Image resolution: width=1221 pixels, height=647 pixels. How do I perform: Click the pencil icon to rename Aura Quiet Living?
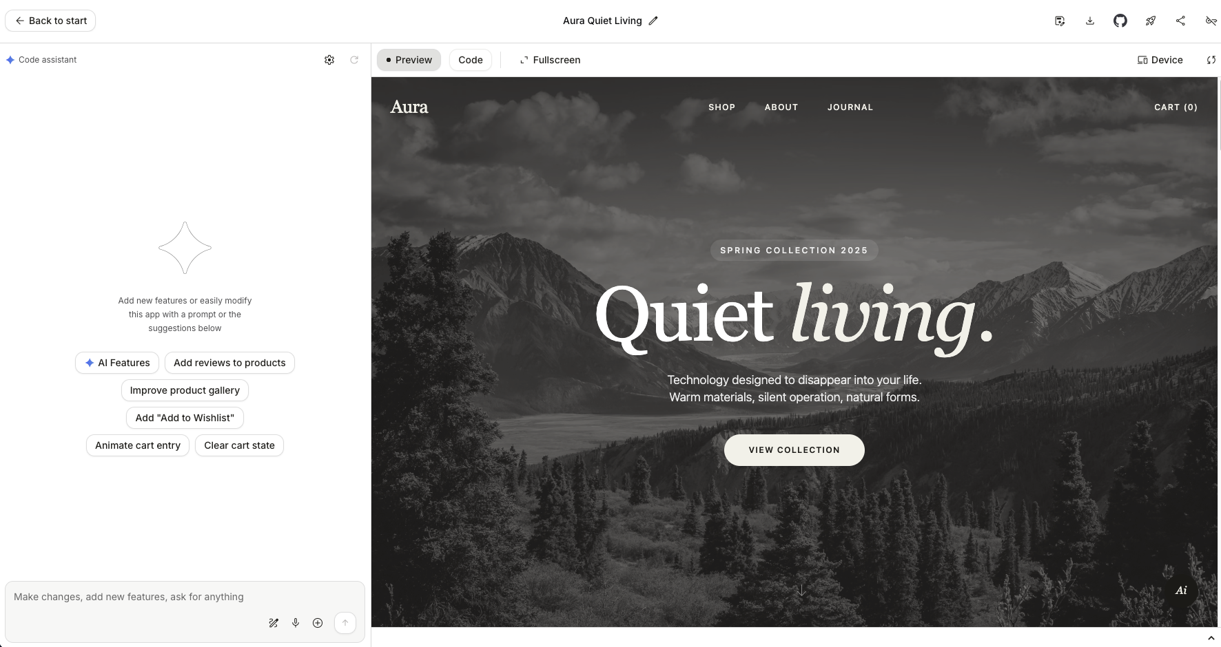[x=653, y=21]
